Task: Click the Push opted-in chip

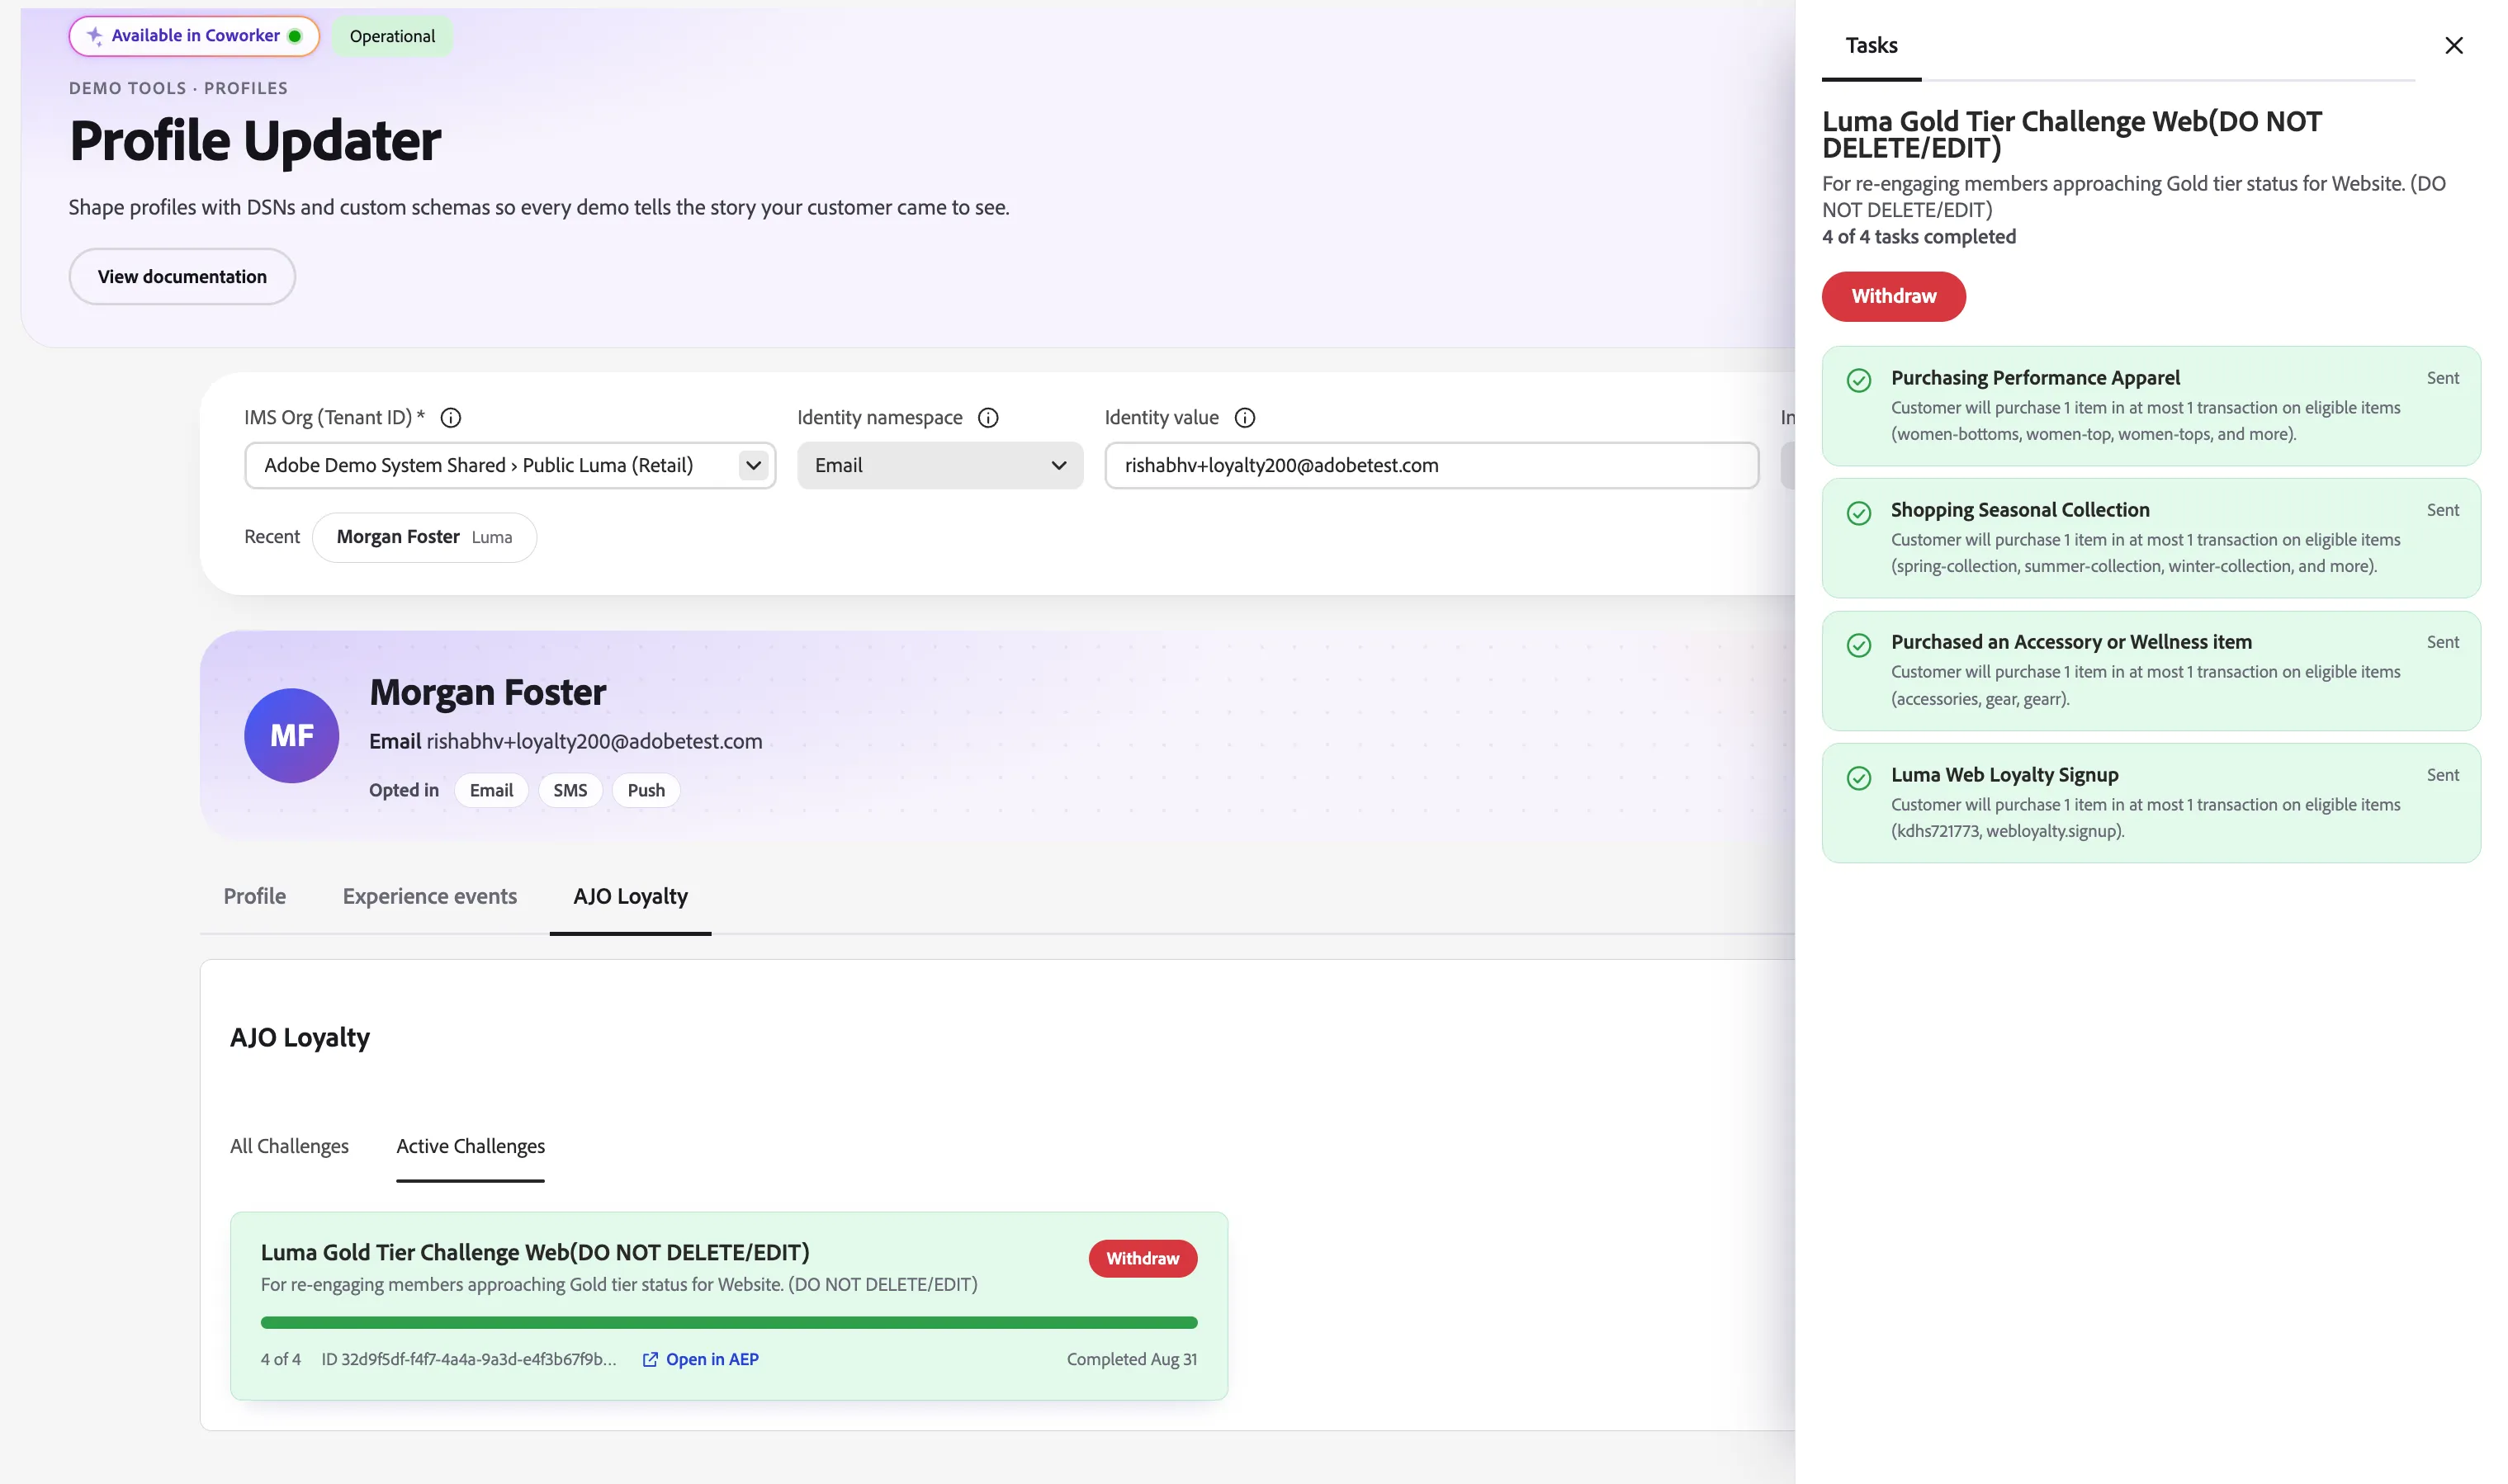Action: click(x=646, y=791)
